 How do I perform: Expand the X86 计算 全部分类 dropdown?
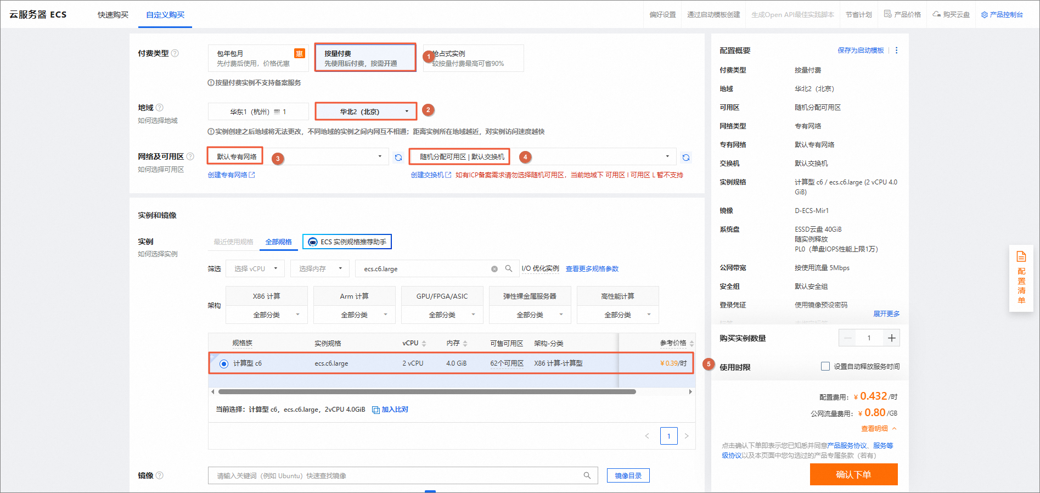coord(267,315)
